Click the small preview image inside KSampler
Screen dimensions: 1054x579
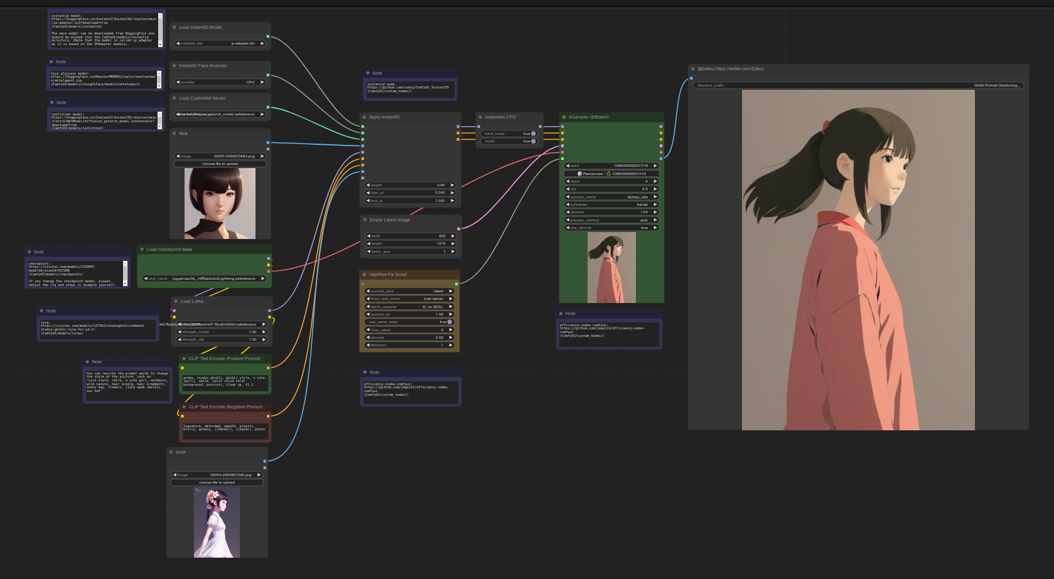(611, 268)
